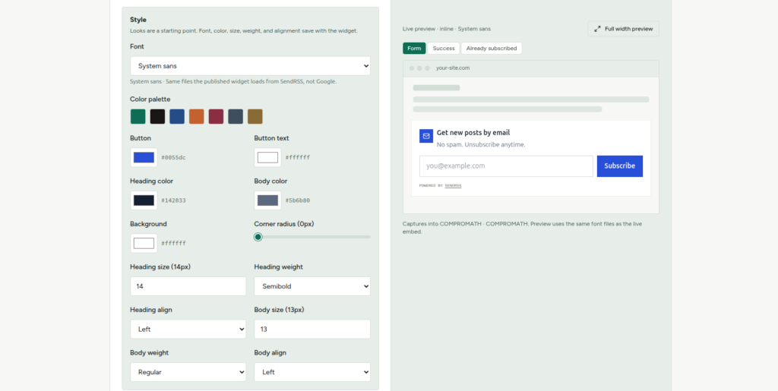Open the Heading align dropdown

[188, 329]
